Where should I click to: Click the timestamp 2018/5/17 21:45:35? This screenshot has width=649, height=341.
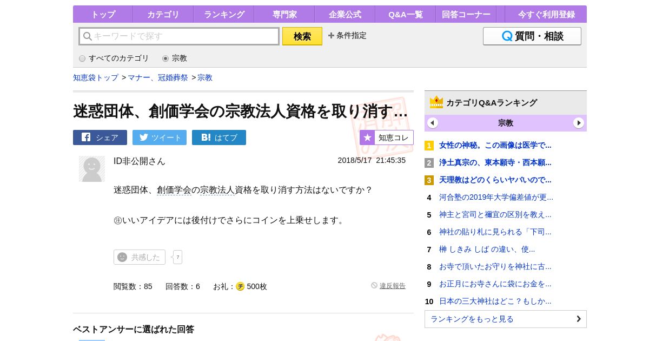(372, 160)
